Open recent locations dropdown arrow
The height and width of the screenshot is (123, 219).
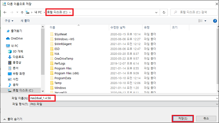tap(17, 12)
